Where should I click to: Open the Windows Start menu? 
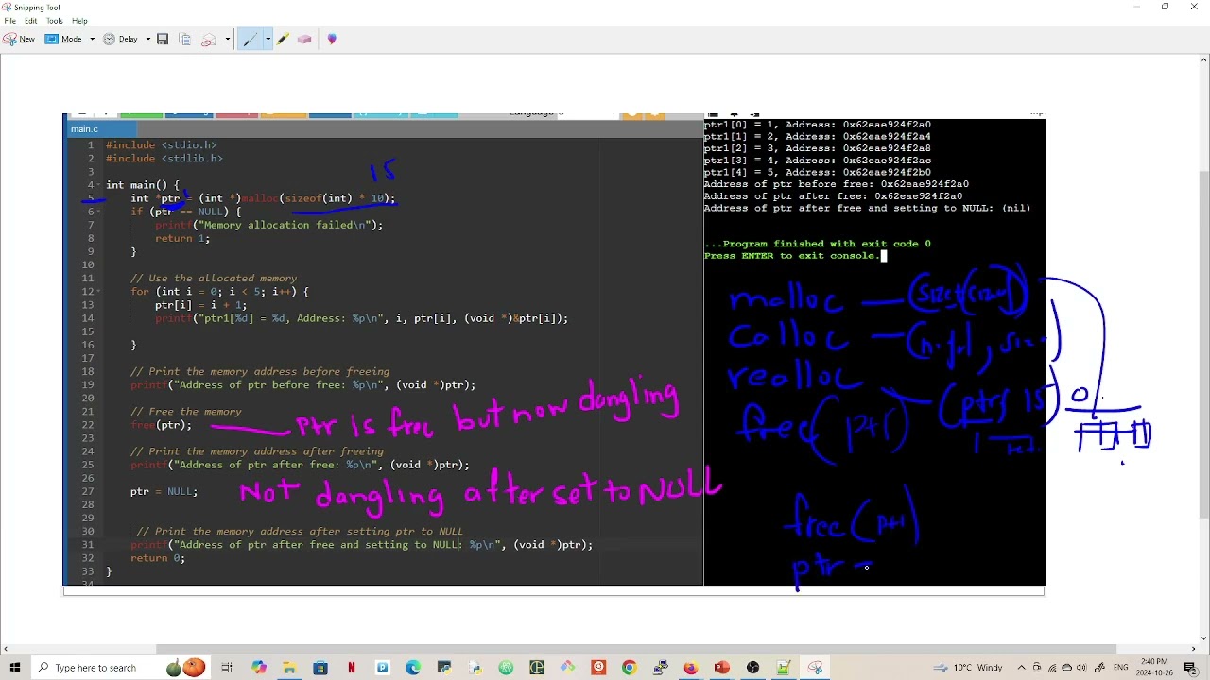pyautogui.click(x=14, y=668)
